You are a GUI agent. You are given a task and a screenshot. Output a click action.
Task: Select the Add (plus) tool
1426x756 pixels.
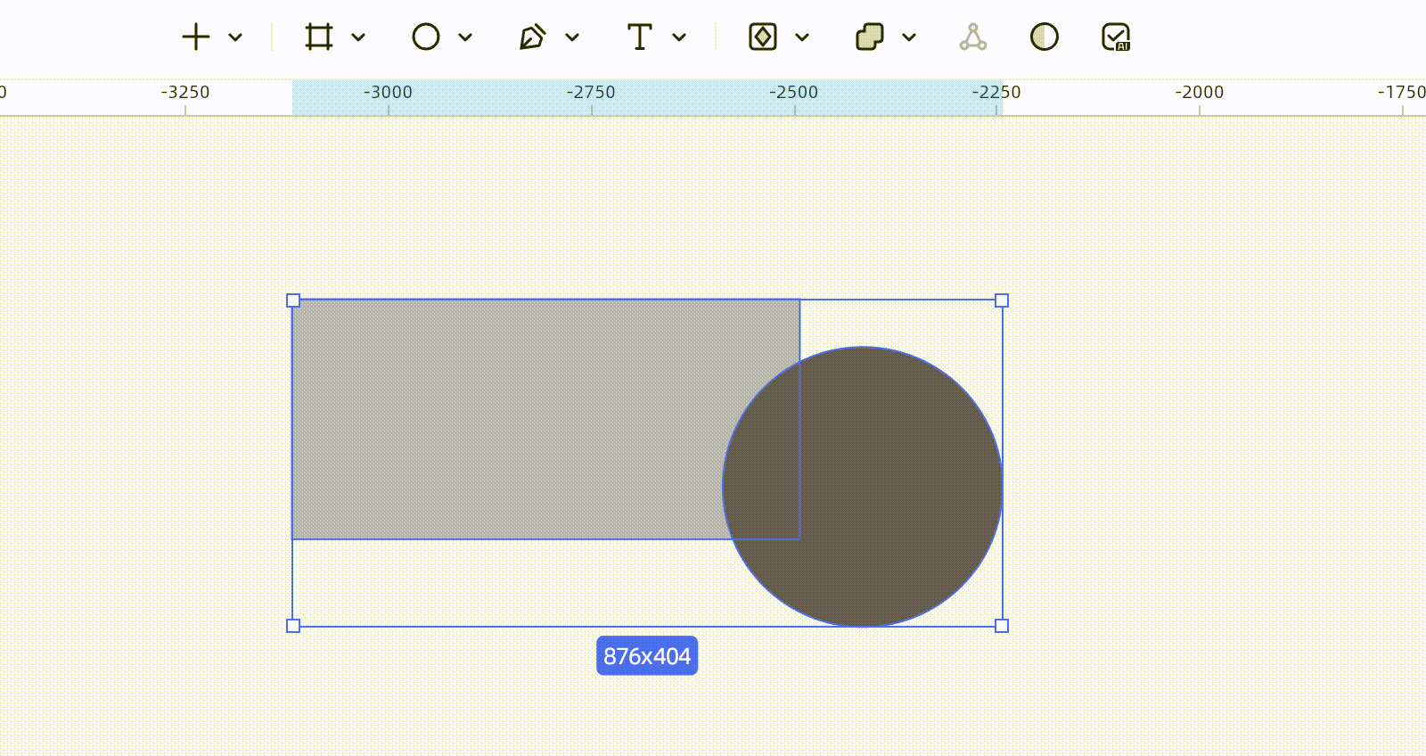196,37
